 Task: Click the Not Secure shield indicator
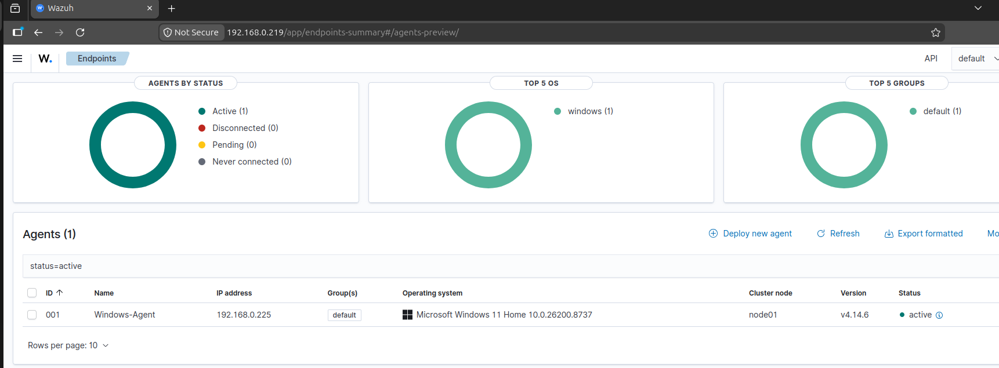point(191,32)
